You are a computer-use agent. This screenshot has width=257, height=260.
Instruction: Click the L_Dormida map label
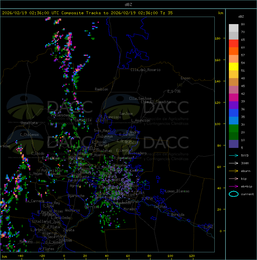pyautogui.click(x=176, y=215)
